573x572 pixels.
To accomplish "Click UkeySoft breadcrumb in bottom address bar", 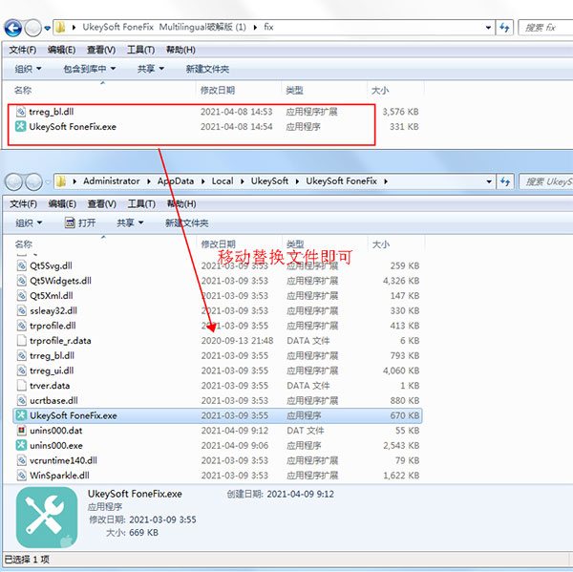I will pos(269,180).
